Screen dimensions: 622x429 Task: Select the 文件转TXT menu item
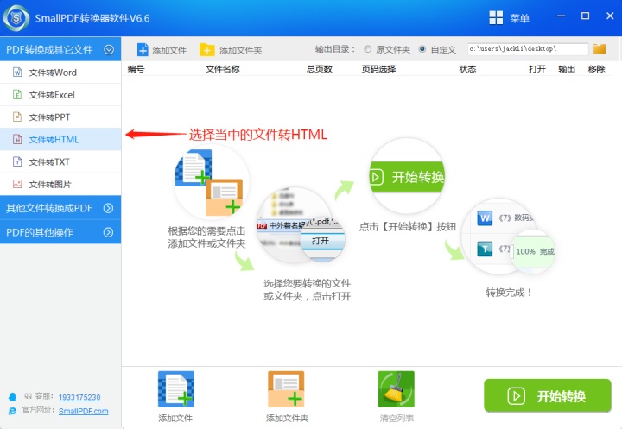coord(60,161)
